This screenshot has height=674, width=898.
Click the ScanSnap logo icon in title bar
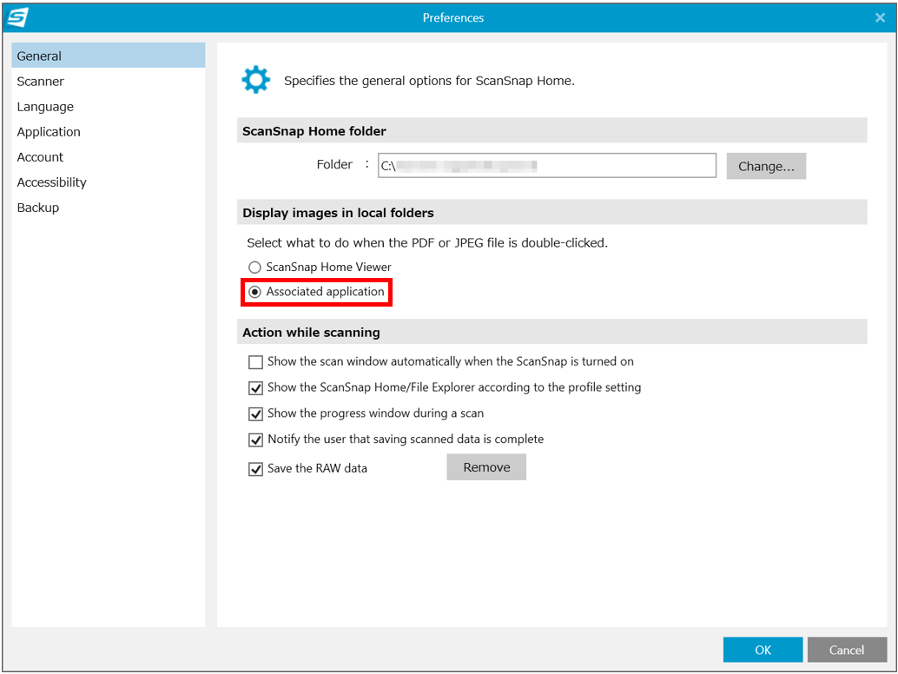pyautogui.click(x=17, y=17)
